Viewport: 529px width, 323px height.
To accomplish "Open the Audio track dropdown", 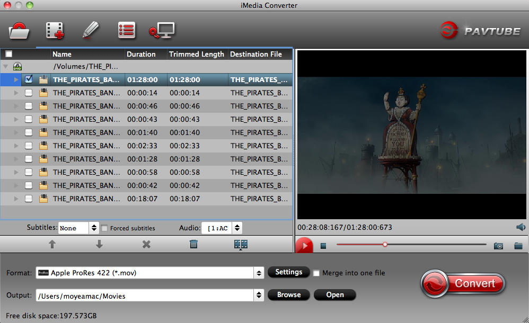I will [x=222, y=228].
